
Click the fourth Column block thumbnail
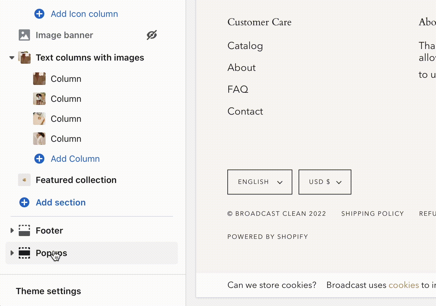click(x=39, y=139)
